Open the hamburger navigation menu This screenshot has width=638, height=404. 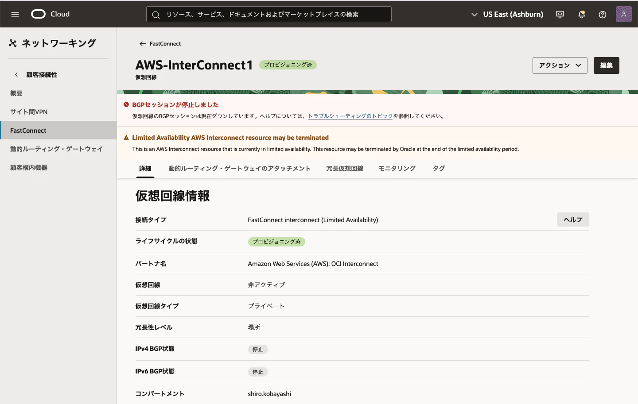point(15,14)
